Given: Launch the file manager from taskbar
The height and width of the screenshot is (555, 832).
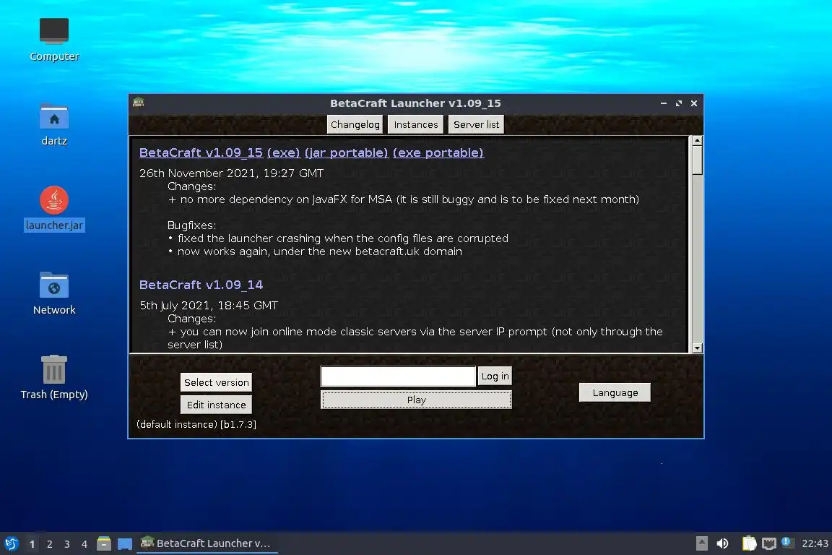Looking at the screenshot, I should click(104, 543).
